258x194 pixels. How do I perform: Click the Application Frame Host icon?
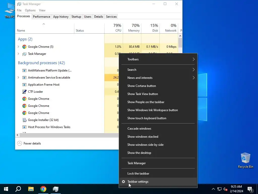click(24, 85)
